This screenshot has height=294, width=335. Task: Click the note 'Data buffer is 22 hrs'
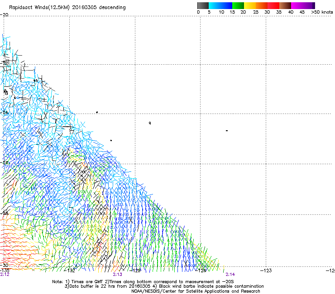tap(90, 286)
